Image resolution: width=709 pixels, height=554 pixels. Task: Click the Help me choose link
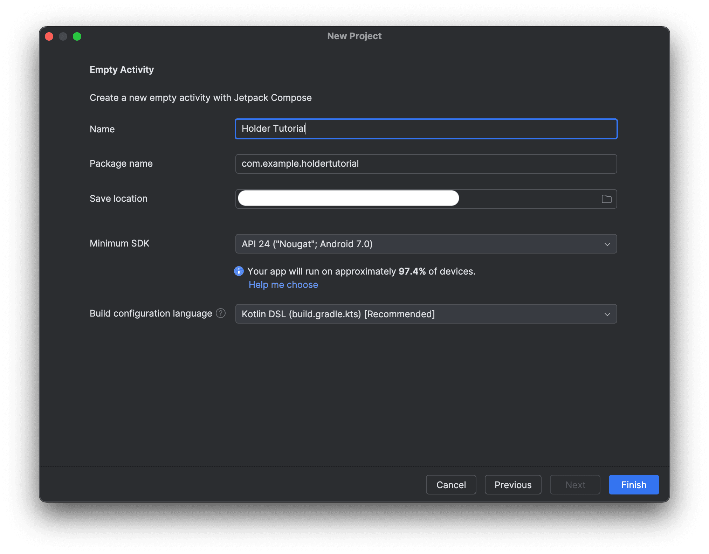coord(283,285)
